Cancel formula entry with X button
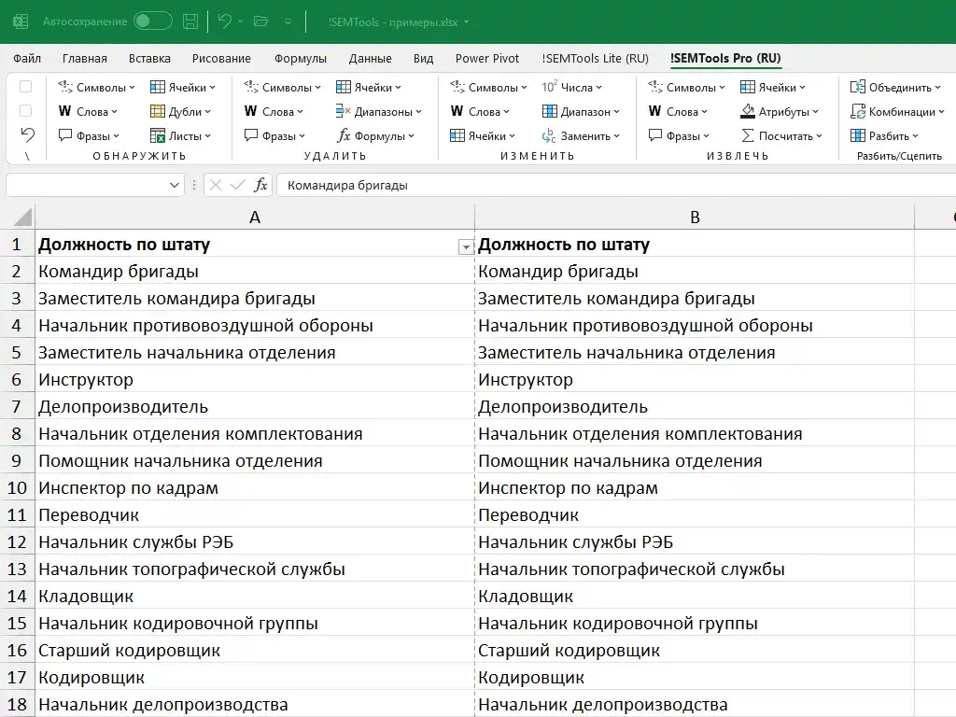This screenshot has width=956, height=717. point(216,185)
